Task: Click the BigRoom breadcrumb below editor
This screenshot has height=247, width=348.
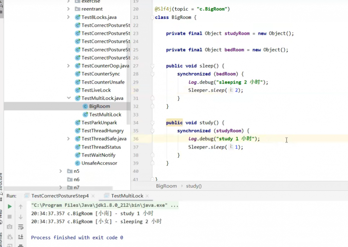Action: click(x=166, y=186)
